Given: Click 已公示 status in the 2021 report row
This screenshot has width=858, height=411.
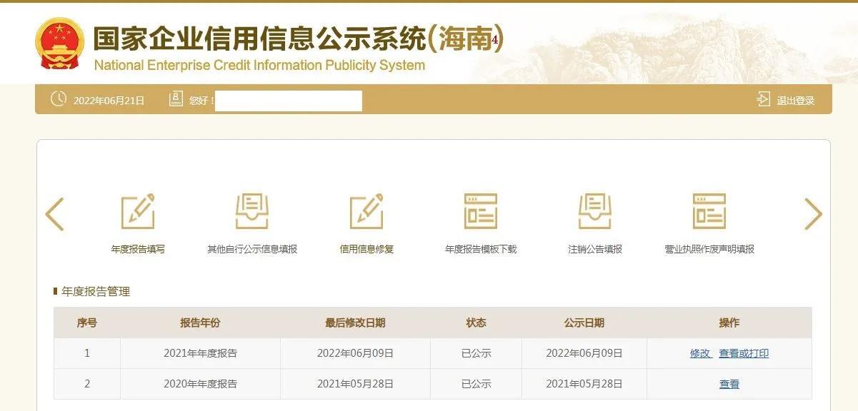Looking at the screenshot, I should tap(476, 353).
